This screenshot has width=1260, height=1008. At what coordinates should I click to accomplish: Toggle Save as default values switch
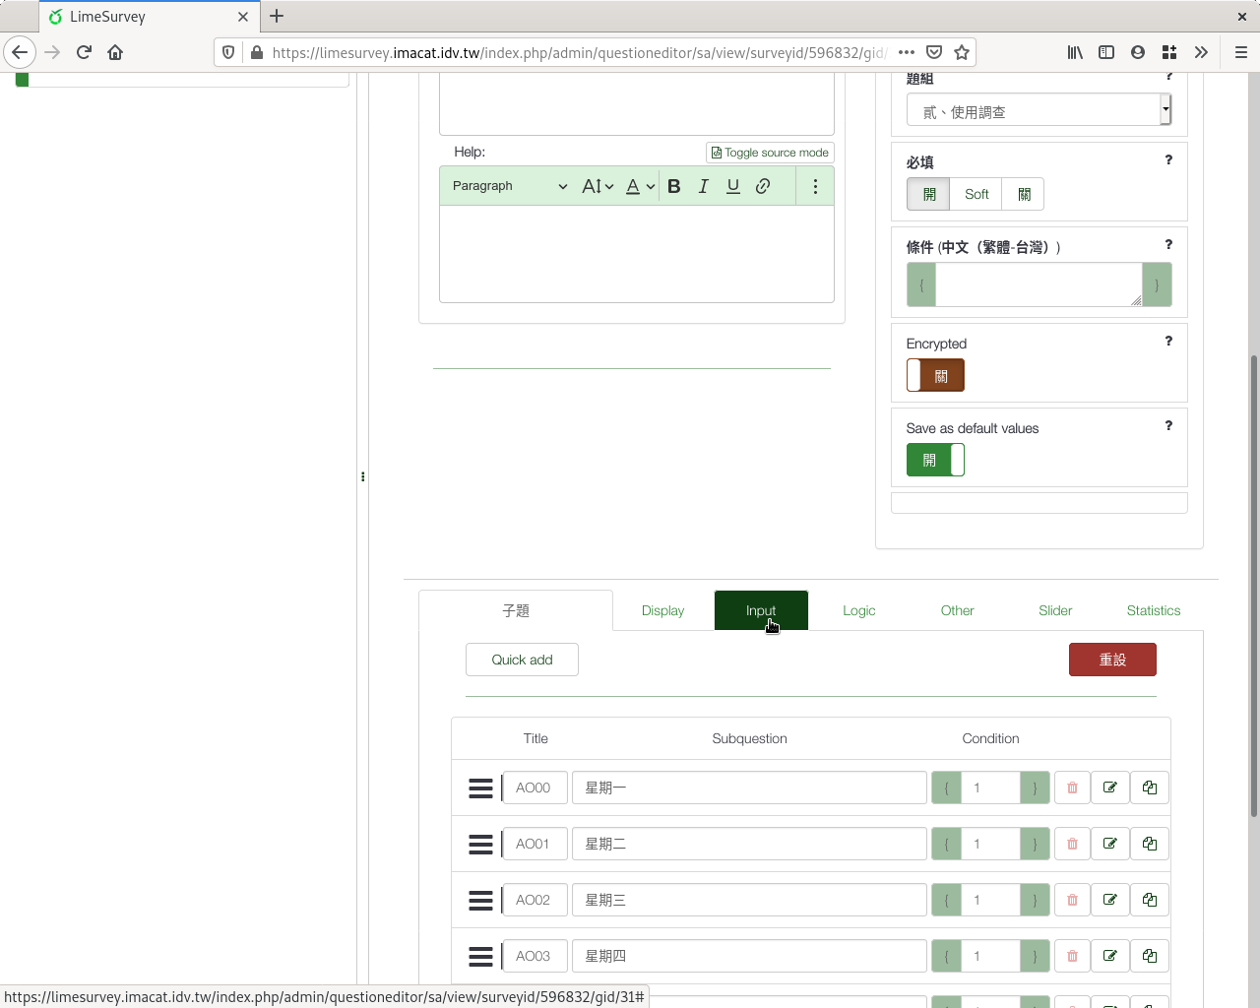935,460
